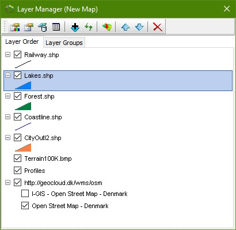This screenshot has width=236, height=230.
Task: Select the Coastline.shp layer name
Action: (43, 117)
